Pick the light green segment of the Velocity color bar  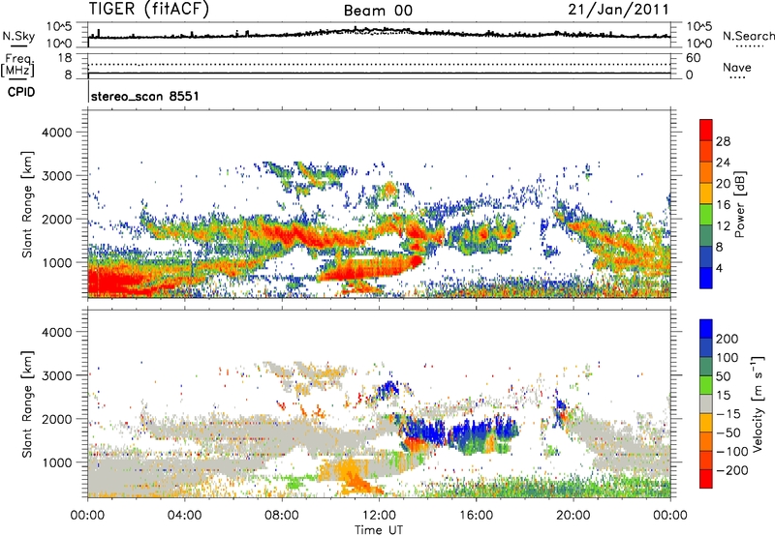click(x=706, y=385)
